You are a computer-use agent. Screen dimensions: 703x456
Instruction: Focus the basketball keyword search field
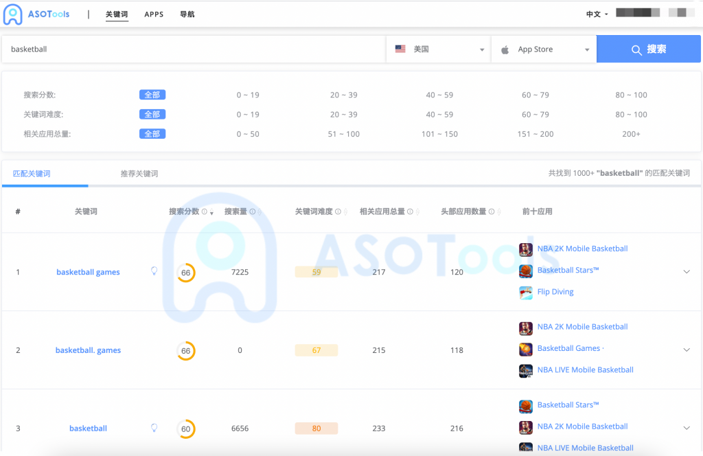point(194,49)
